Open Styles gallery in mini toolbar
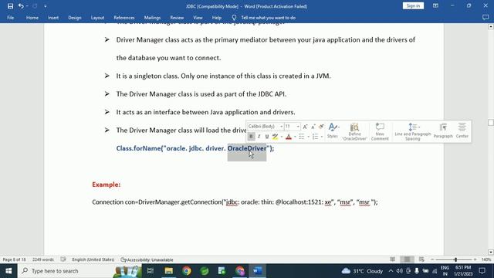 click(x=333, y=131)
